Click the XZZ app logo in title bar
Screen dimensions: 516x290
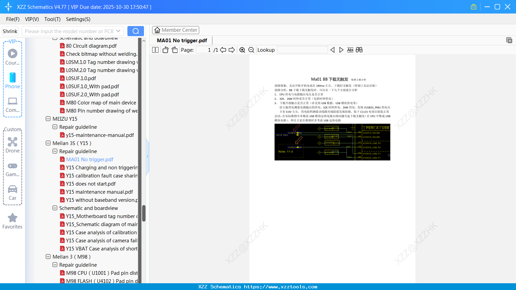(8, 7)
